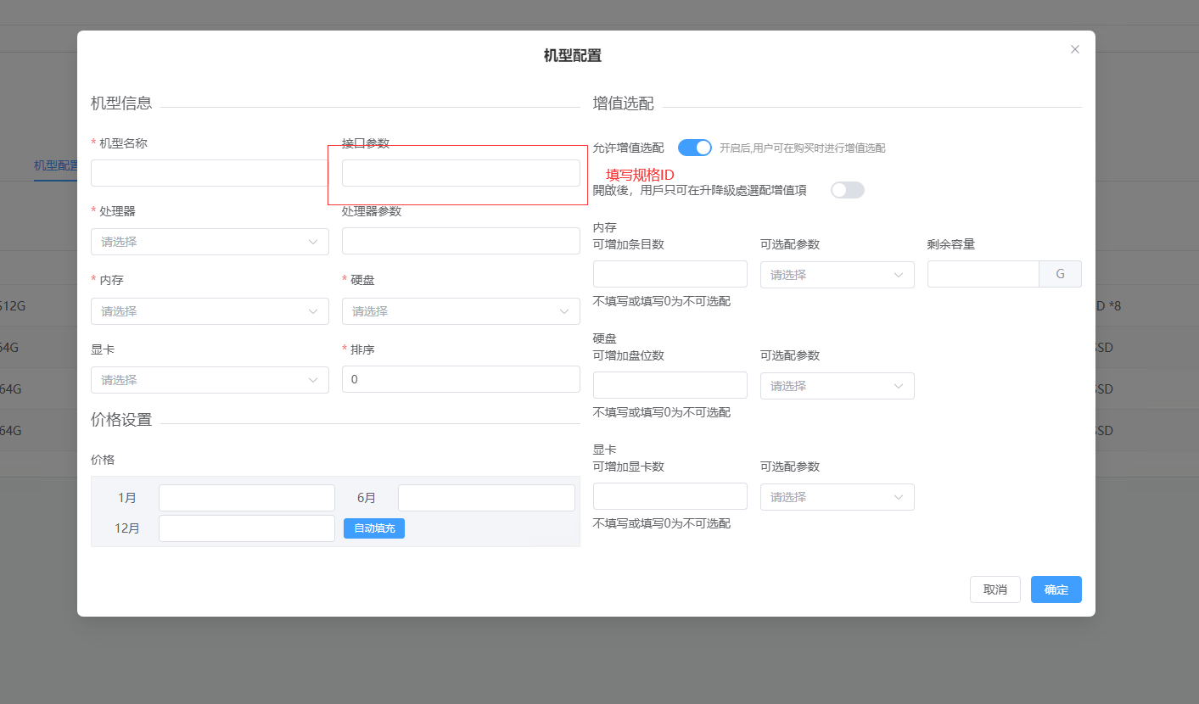Screen dimensions: 1199x704
Task: Open the 显卡 select under 机型信息
Action: pos(210,380)
